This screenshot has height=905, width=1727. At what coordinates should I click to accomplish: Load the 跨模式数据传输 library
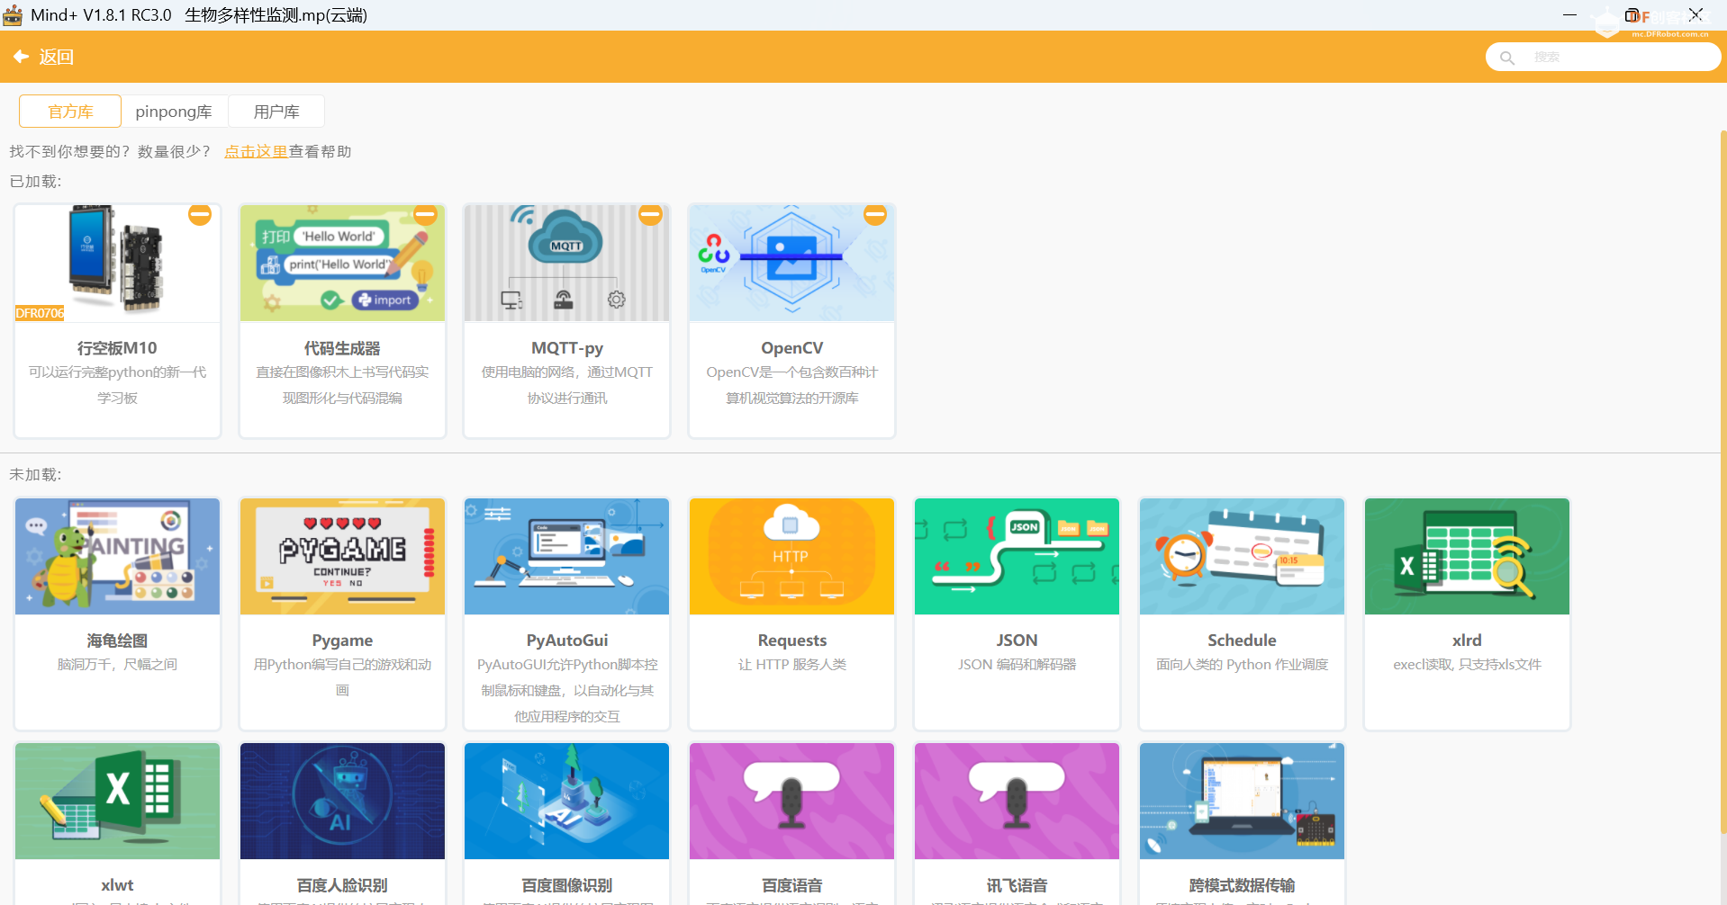pos(1242,823)
